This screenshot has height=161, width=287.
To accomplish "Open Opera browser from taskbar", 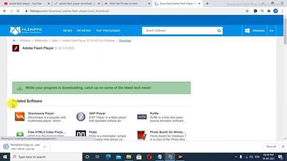I will coord(149,157).
